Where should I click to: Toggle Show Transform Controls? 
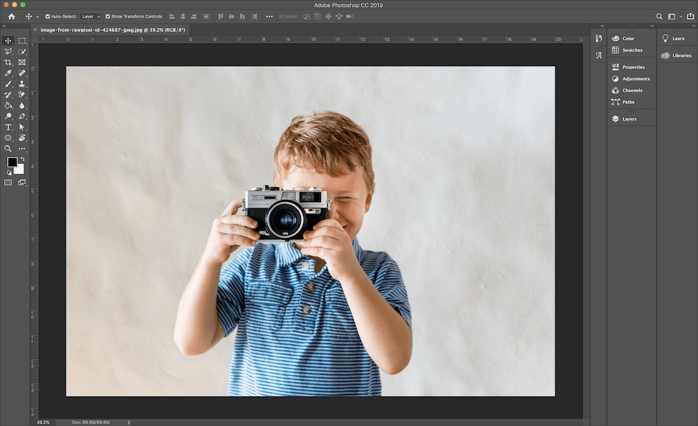click(108, 16)
